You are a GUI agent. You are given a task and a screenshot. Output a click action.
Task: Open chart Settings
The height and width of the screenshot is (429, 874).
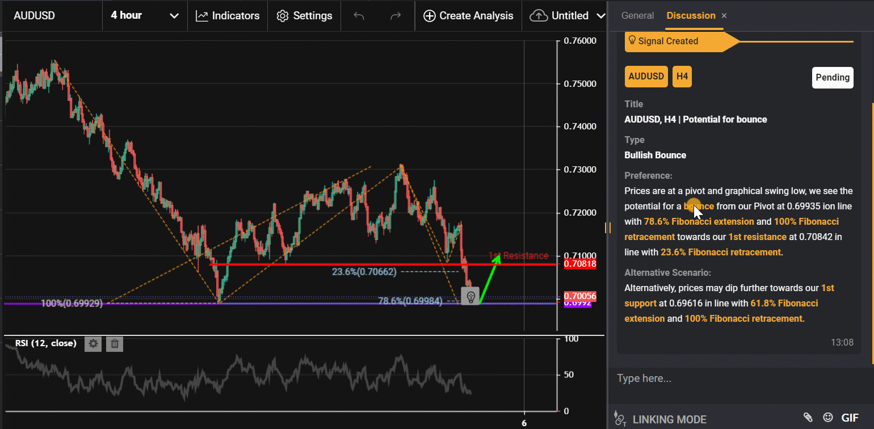(x=304, y=16)
